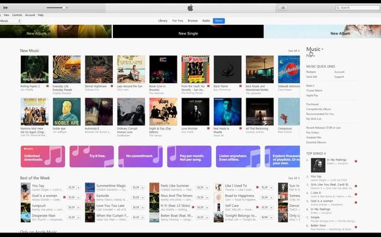The image size is (381, 237).
Task: Open the dropdown arrow beside You Say price
Action: (x=78, y=187)
